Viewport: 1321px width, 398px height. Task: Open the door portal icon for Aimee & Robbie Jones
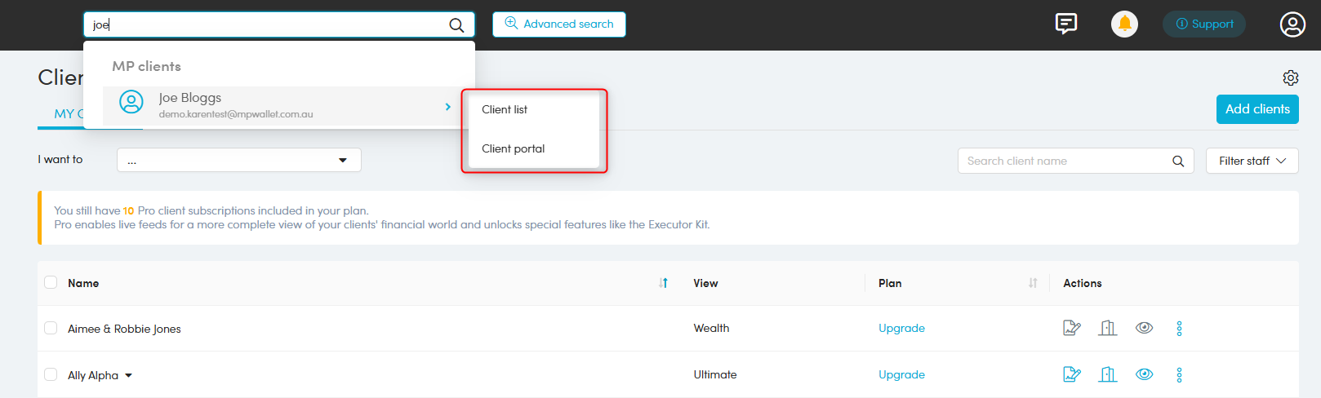(1107, 328)
